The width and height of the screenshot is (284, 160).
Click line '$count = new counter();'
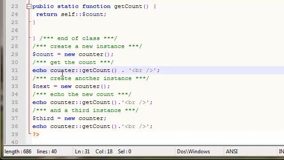[73, 54]
